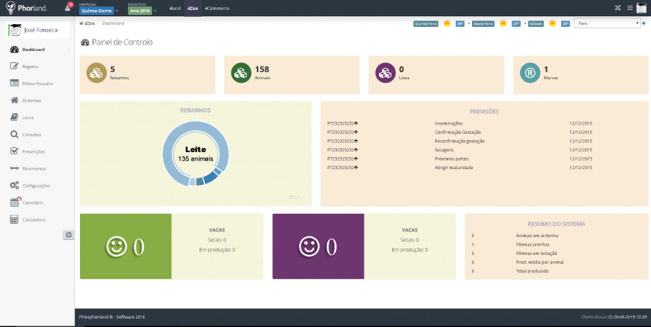Click the Leite donut chart segment
651x327 pixels.
(x=195, y=154)
